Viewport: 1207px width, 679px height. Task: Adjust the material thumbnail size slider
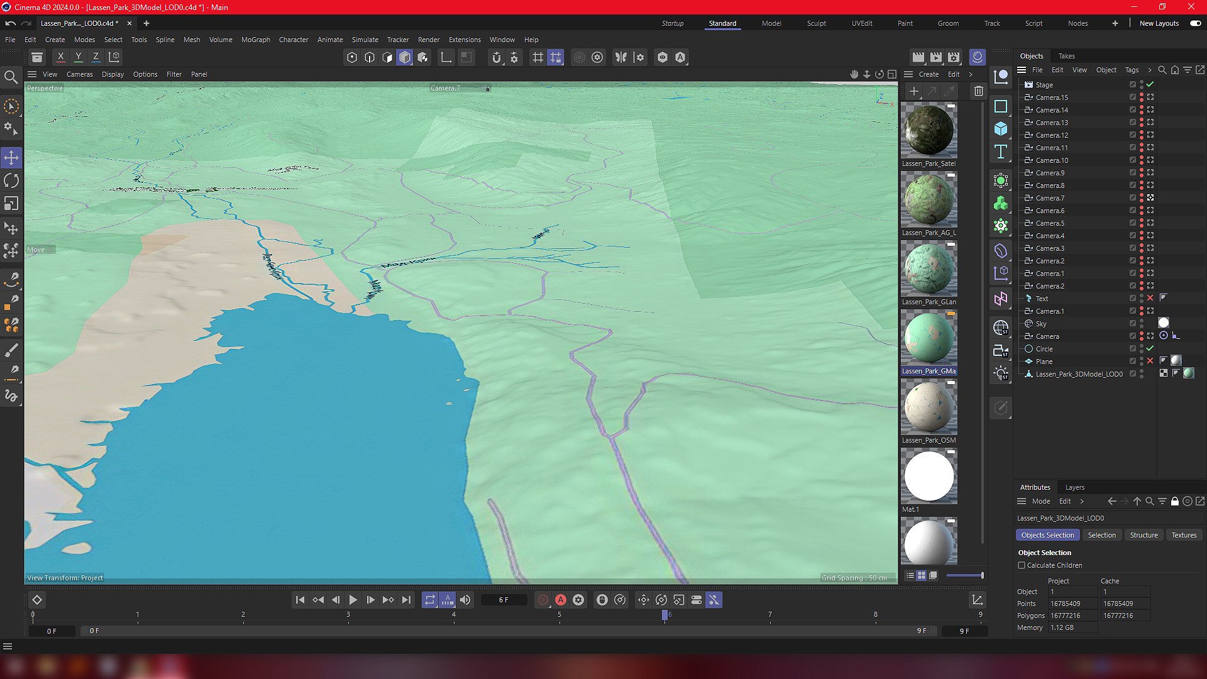(965, 575)
